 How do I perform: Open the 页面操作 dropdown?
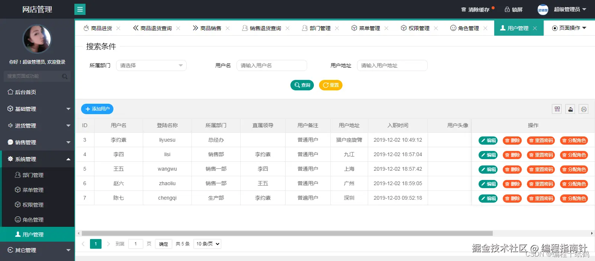pos(569,28)
